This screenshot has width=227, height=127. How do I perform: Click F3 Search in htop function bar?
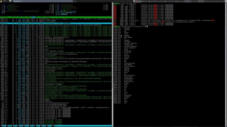coord(15,126)
